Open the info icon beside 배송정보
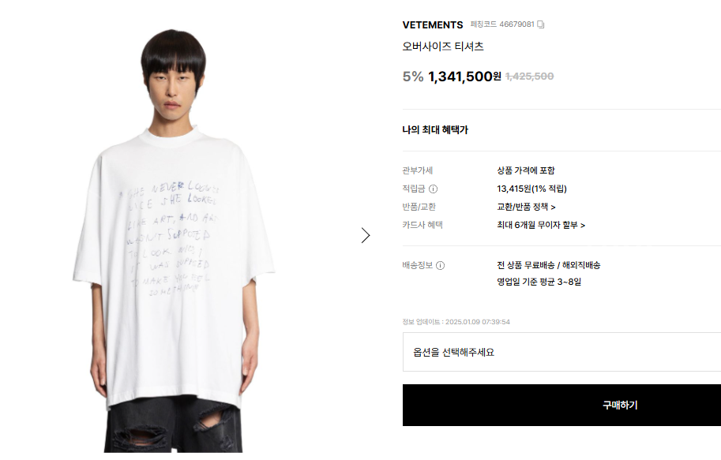721x460 pixels. point(440,266)
